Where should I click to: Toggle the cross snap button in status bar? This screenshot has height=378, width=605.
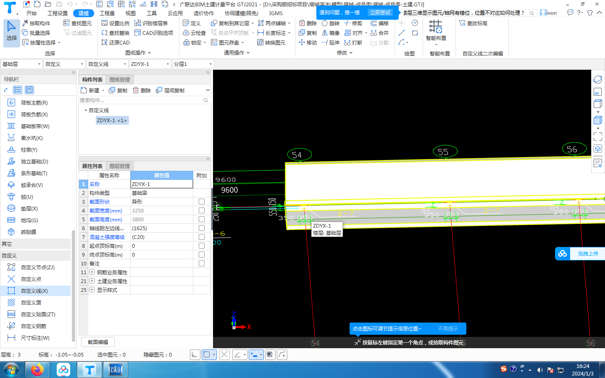(x=224, y=354)
